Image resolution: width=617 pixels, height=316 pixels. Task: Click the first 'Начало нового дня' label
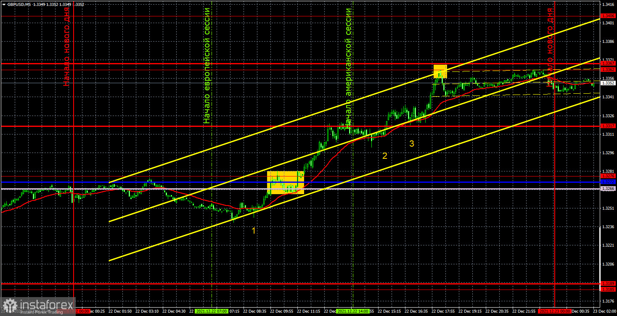click(66, 47)
